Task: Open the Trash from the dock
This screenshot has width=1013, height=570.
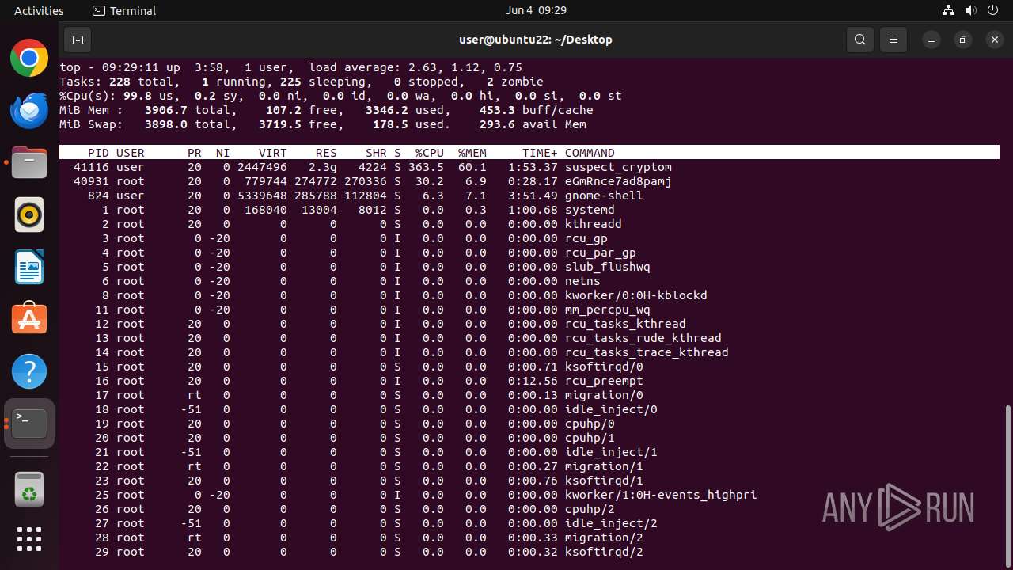Action: coord(29,490)
